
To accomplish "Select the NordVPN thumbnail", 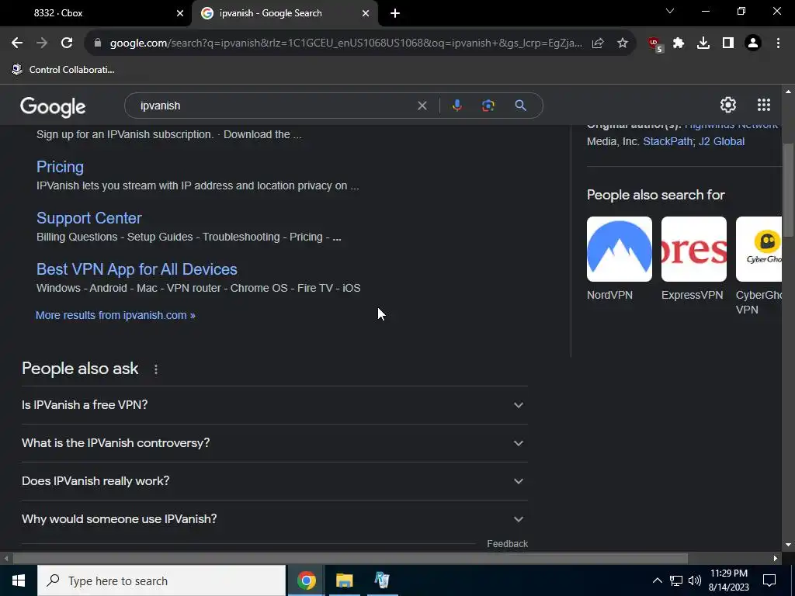I will (x=619, y=249).
